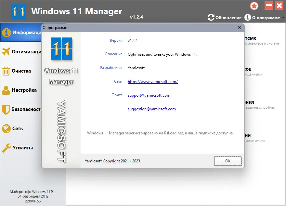The image size is (286, 206).
Task: Click the build number 22000.856
Action: 33,201
